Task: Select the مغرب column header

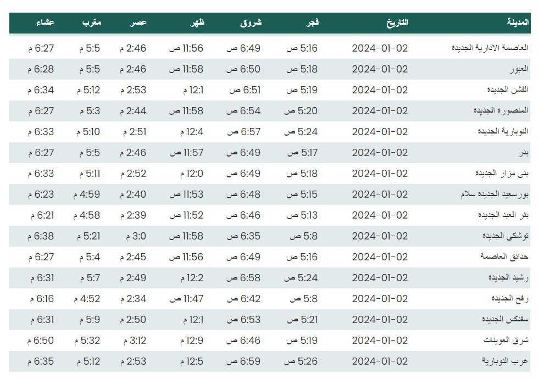Action: tap(92, 23)
